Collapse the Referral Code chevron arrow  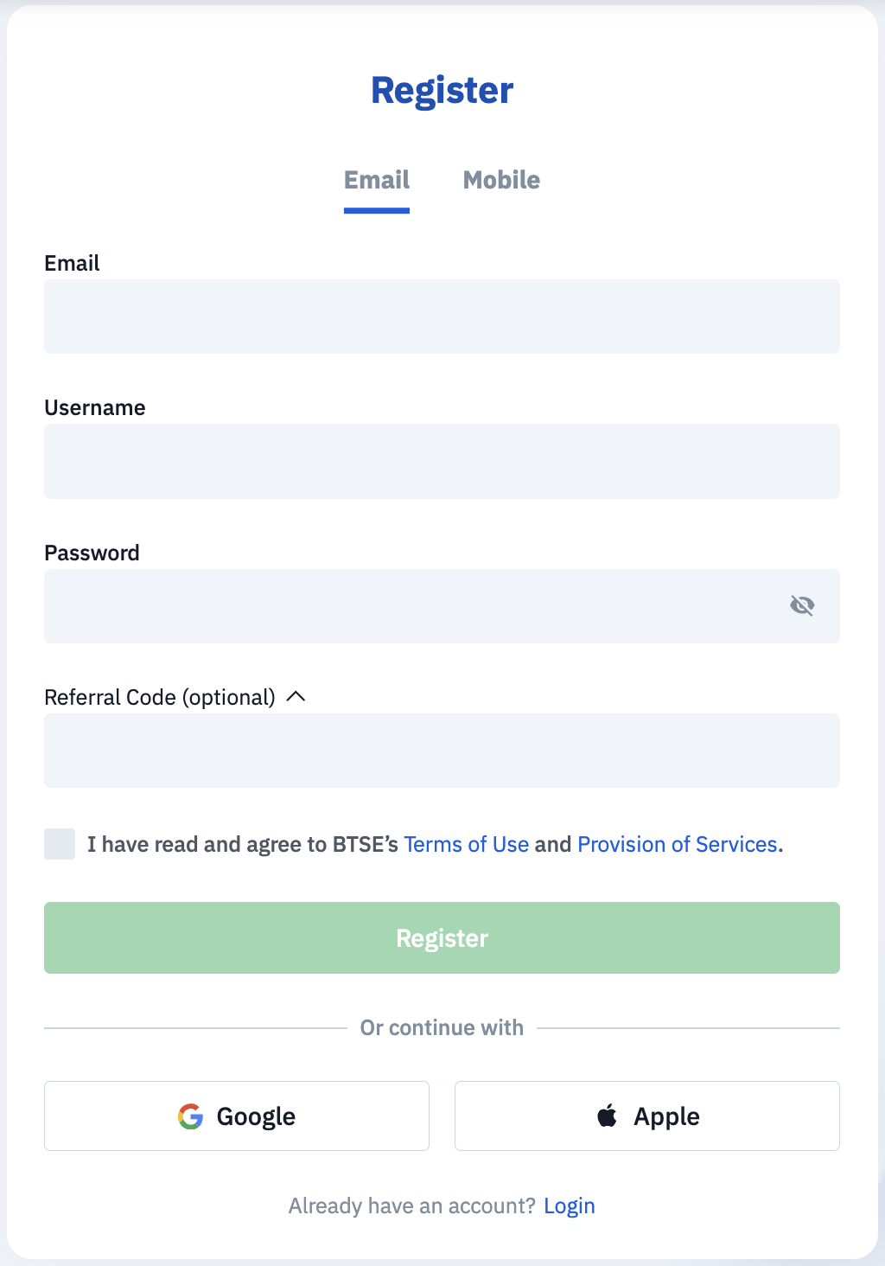pyautogui.click(x=296, y=697)
